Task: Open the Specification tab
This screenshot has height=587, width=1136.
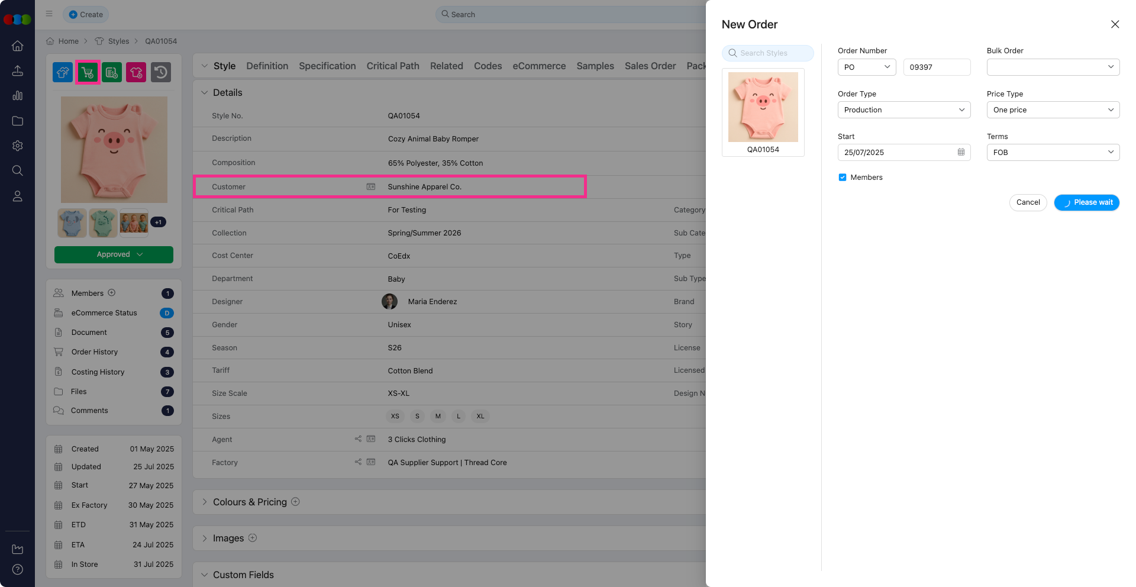Action: 327,66
